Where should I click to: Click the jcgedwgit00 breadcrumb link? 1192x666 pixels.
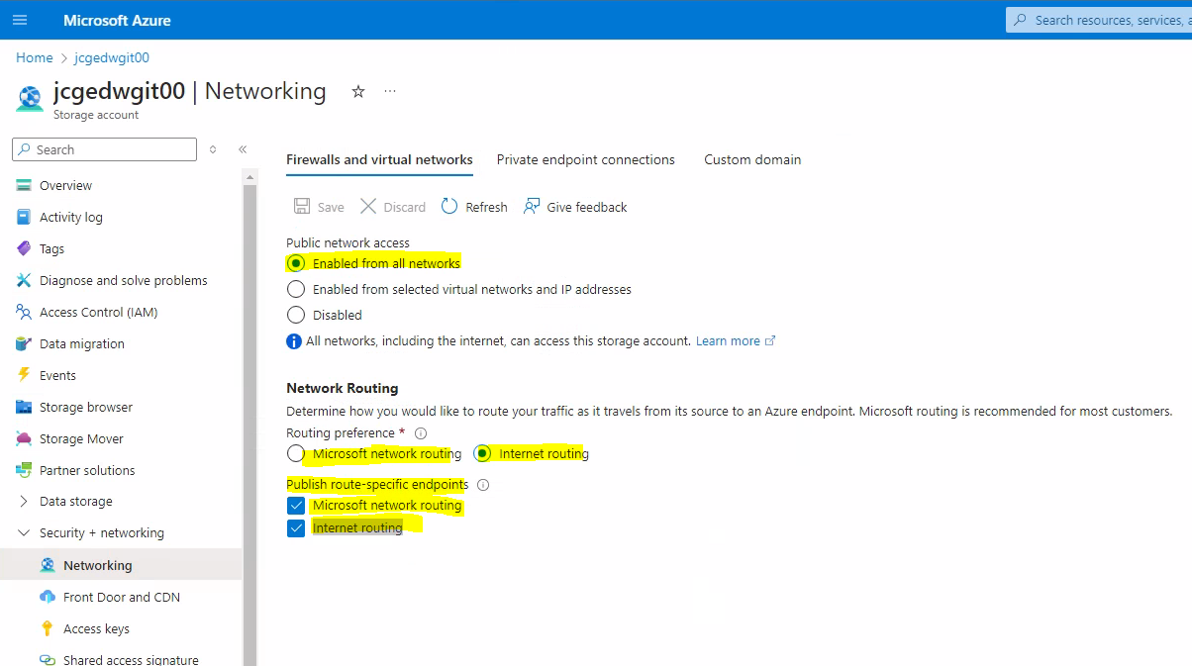(112, 57)
